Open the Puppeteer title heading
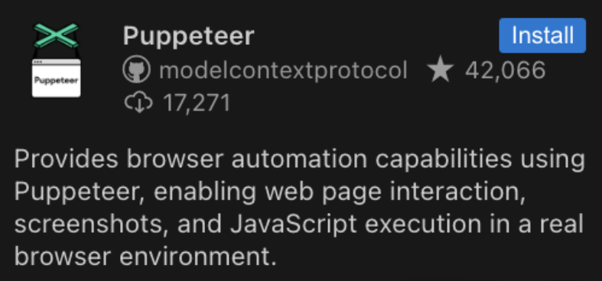Viewport: 602px width, 281px height. click(x=188, y=36)
